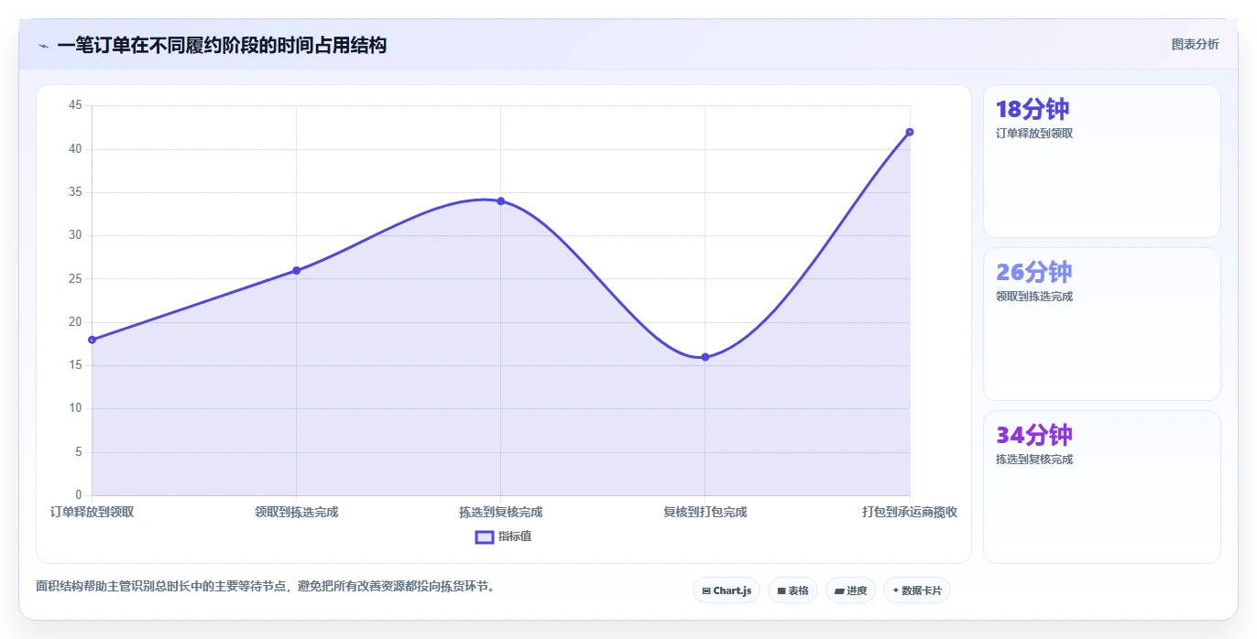Click 订单释放到领取 caption under 18分钟
The height and width of the screenshot is (639, 1257).
[1034, 134]
